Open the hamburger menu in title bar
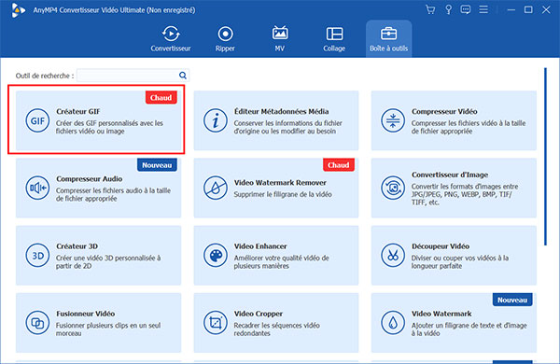Screen dimensions: 560x364 point(483,9)
